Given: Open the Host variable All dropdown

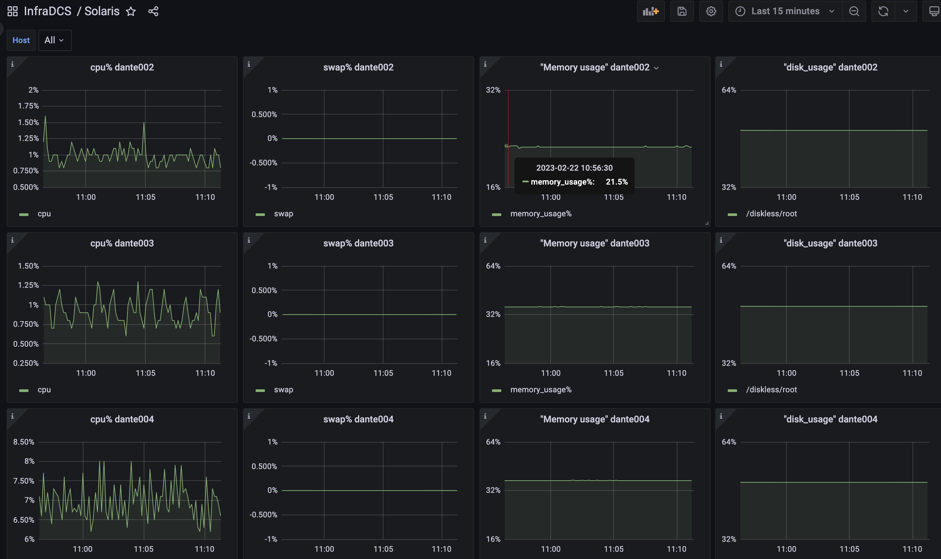Looking at the screenshot, I should pos(55,40).
